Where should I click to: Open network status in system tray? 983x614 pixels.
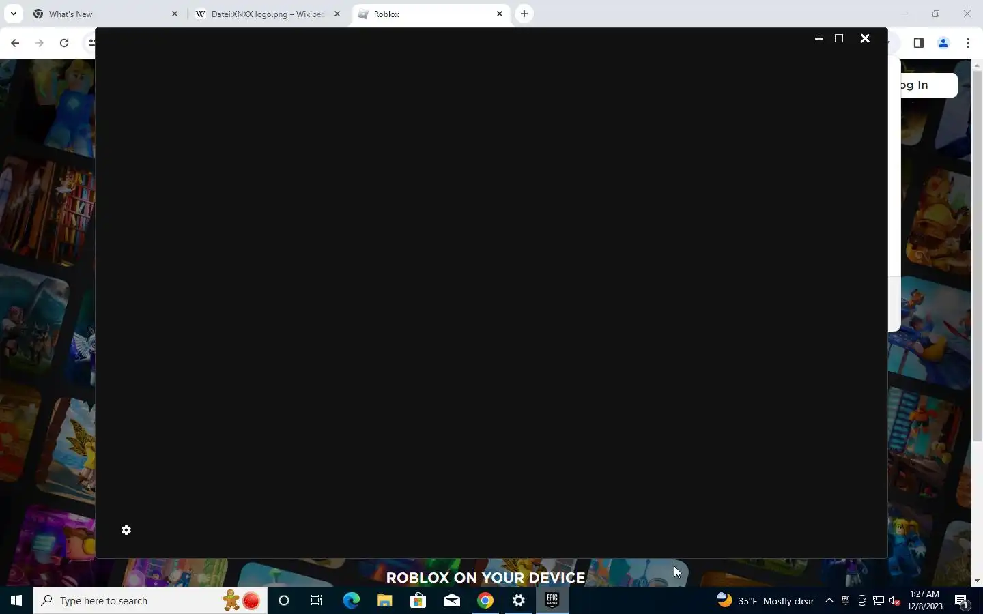(879, 600)
